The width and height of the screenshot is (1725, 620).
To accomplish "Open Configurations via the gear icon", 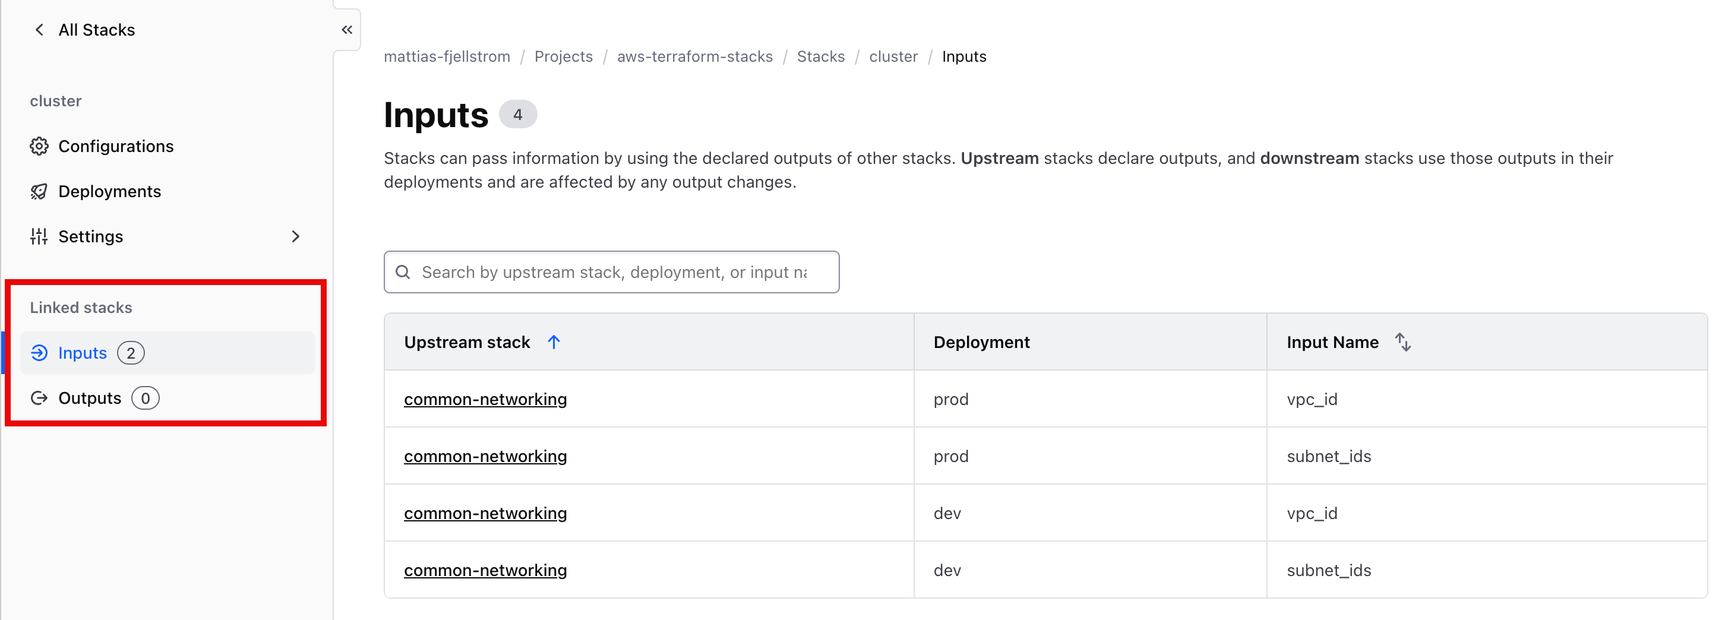I will tap(40, 146).
